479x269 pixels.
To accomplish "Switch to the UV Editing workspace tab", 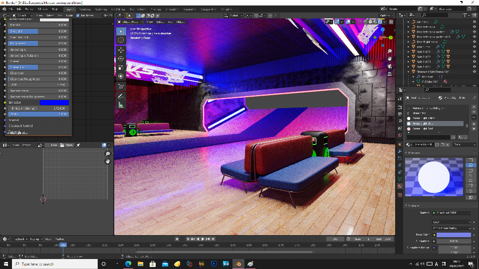I will 118,9.
